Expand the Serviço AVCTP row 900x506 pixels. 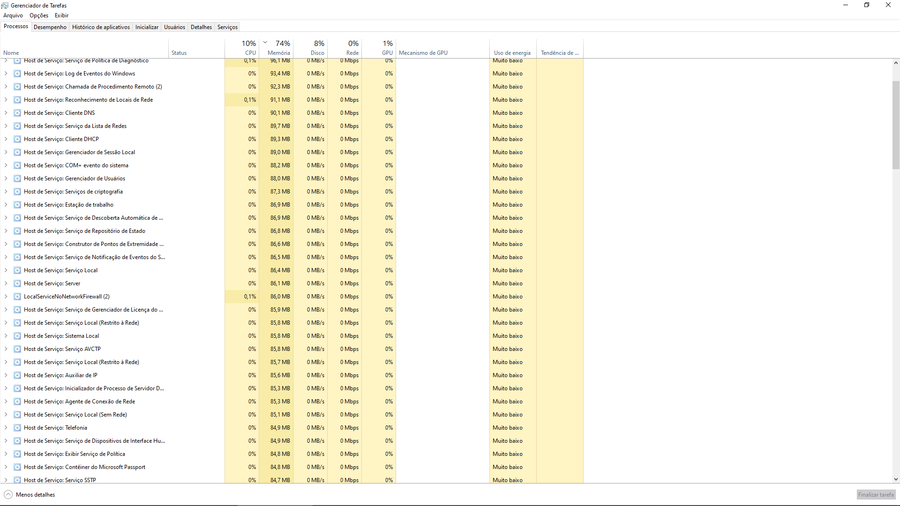pyautogui.click(x=6, y=349)
